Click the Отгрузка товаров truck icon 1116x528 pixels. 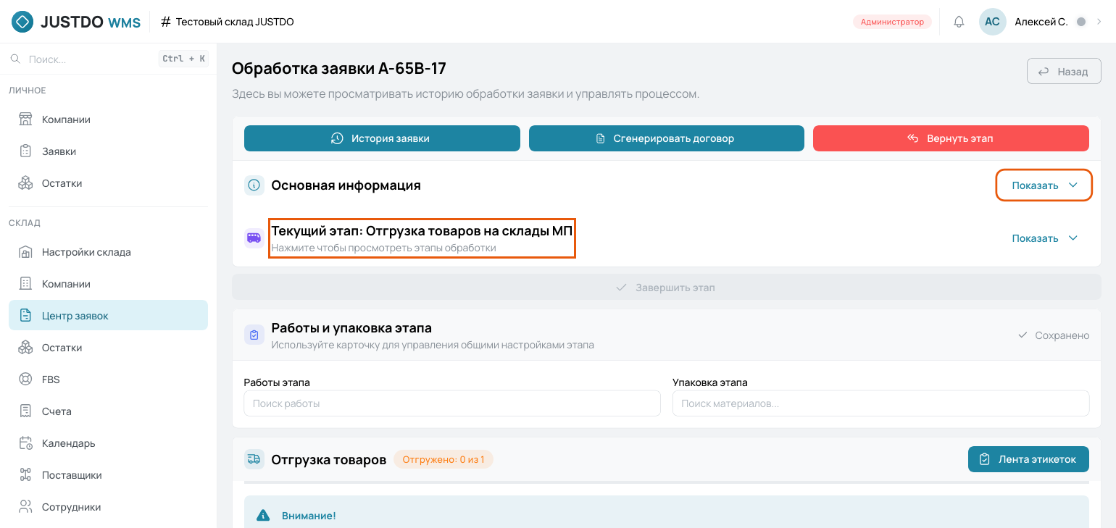(254, 459)
